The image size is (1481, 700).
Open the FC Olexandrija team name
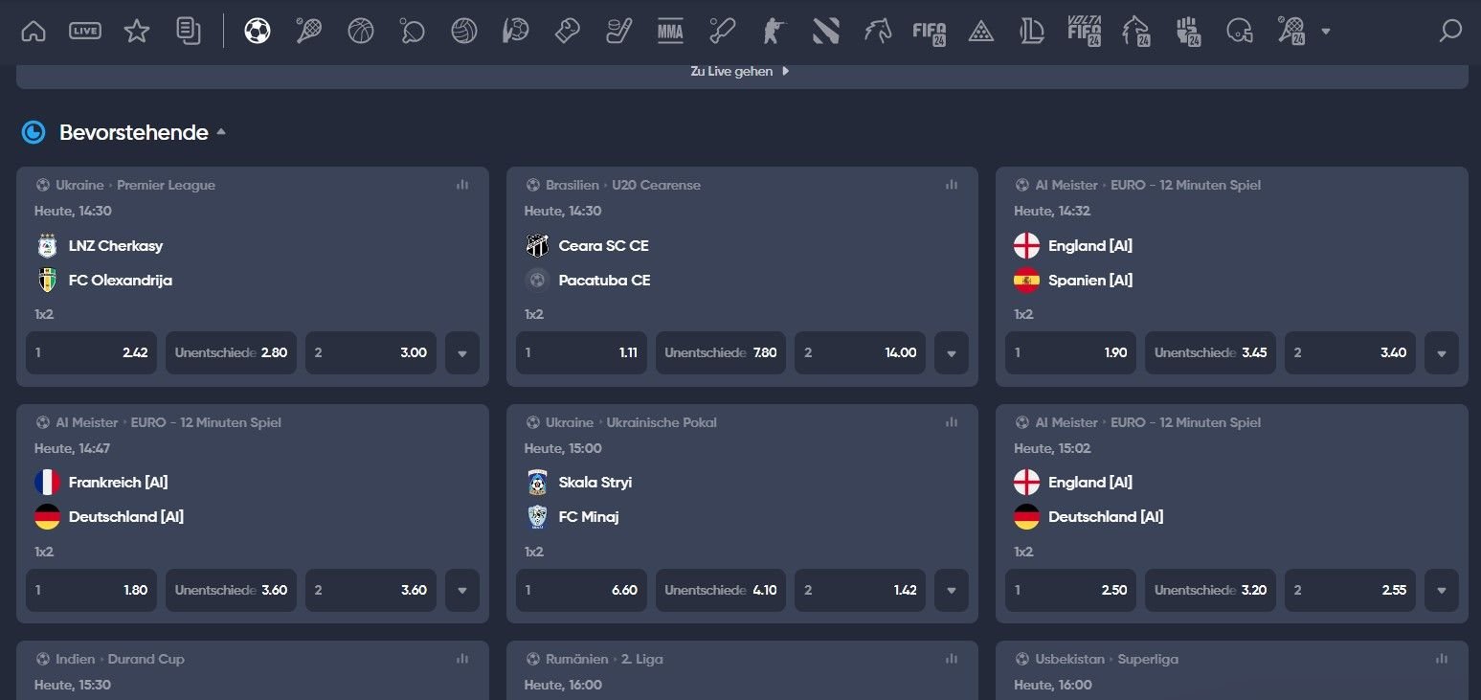[121, 280]
